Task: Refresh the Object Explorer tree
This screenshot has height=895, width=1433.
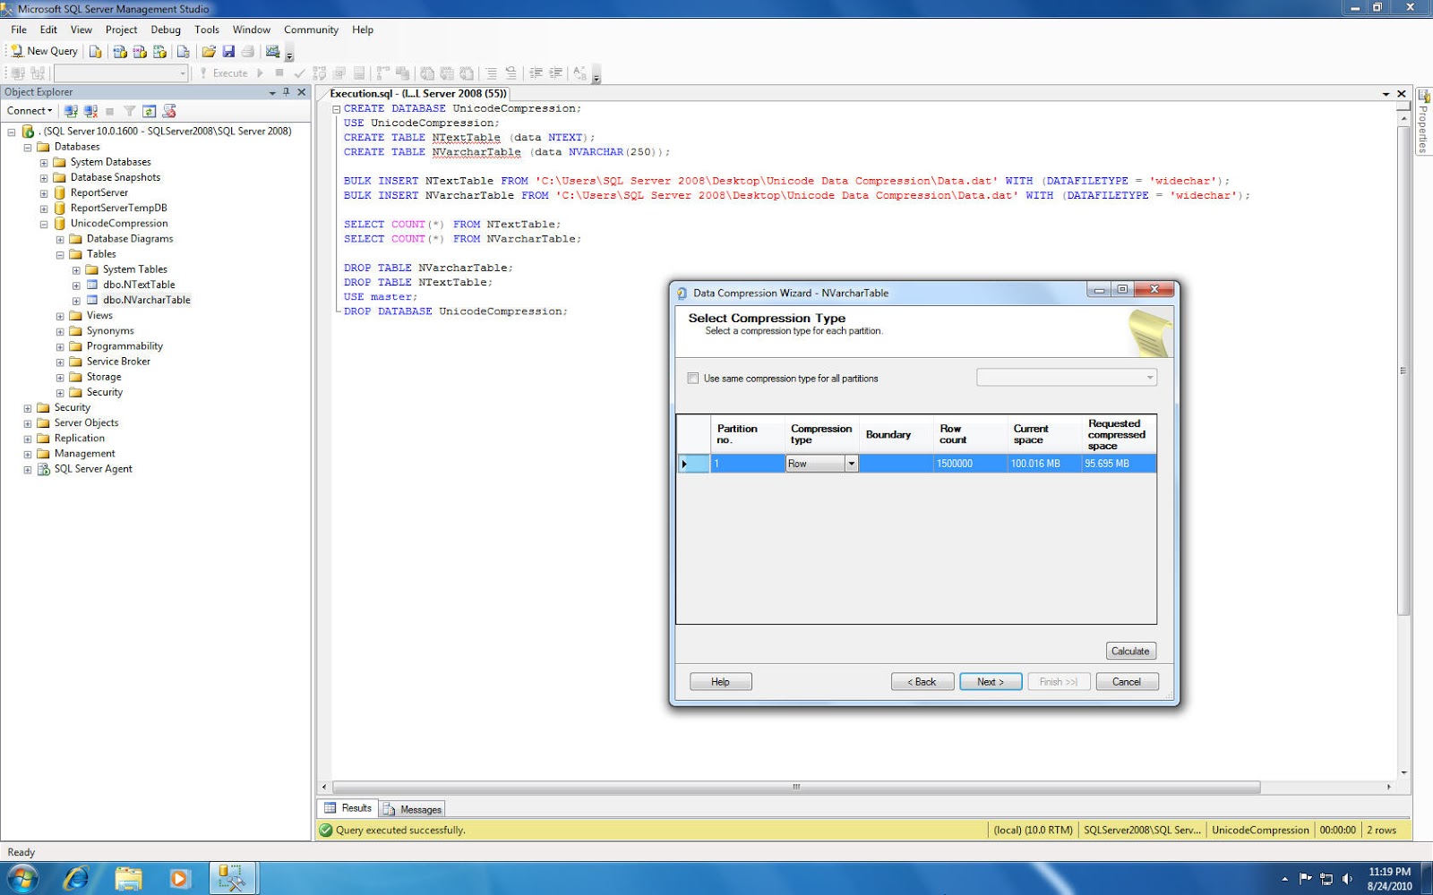Action: (x=150, y=111)
